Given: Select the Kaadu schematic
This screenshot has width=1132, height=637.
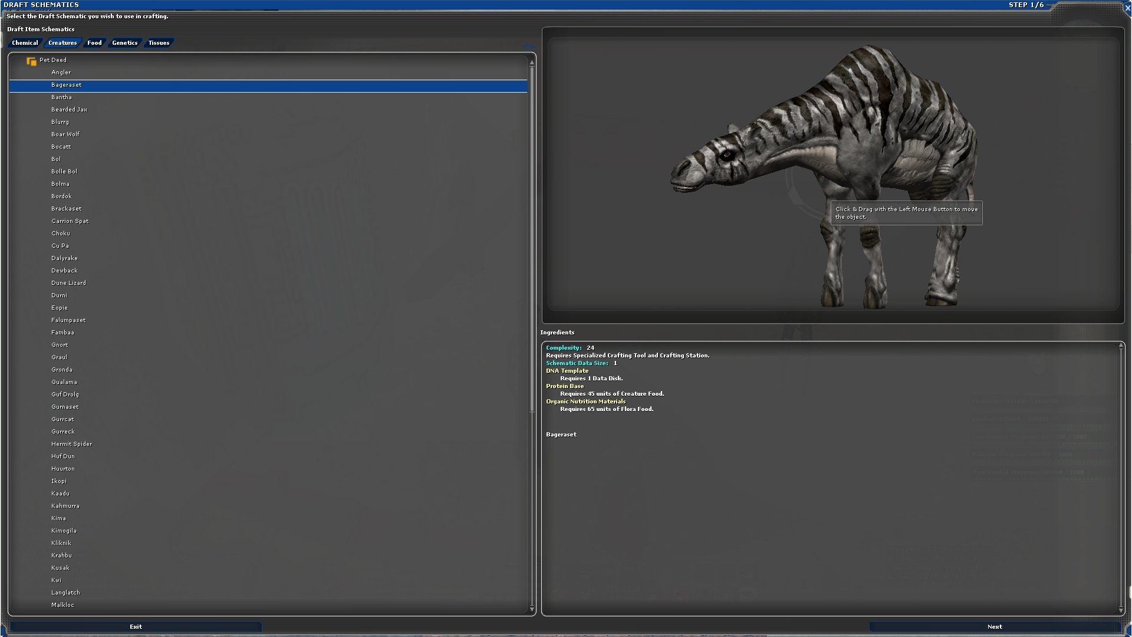Looking at the screenshot, I should [60, 494].
